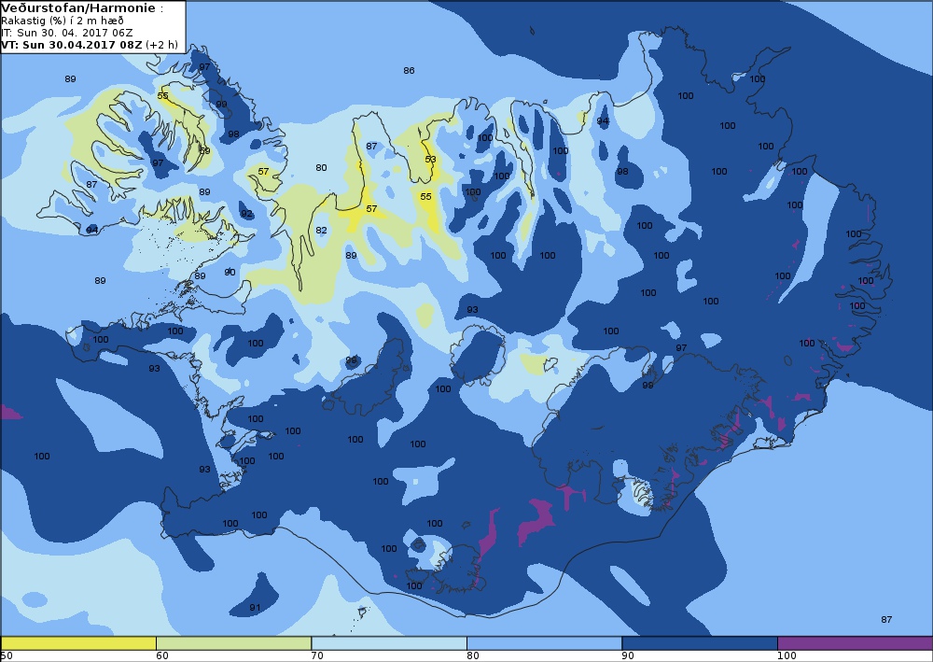
Task: Click the '50' label under the color bar
Action: [7, 656]
